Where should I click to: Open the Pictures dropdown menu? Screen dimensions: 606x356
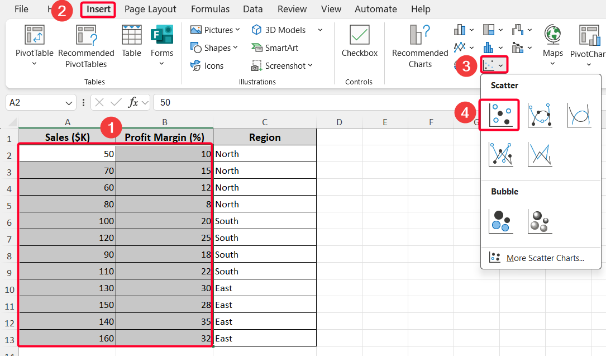(216, 30)
